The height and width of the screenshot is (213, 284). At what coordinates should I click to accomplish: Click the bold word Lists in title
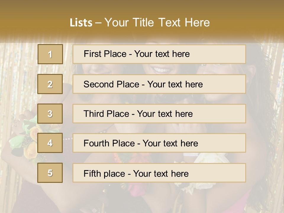coord(81,22)
